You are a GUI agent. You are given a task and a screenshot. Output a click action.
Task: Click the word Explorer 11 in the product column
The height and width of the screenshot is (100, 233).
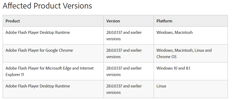[15, 75]
